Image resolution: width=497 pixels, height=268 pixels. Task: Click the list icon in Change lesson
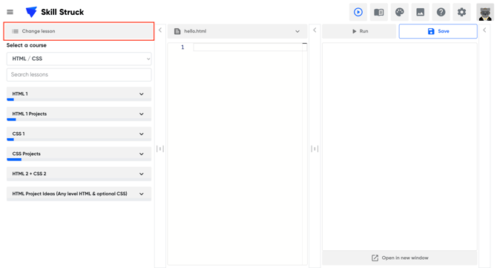[15, 31]
